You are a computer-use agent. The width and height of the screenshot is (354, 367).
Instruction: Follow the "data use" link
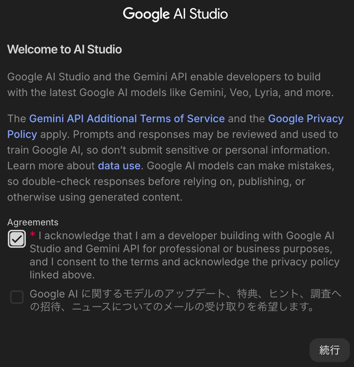(x=119, y=166)
